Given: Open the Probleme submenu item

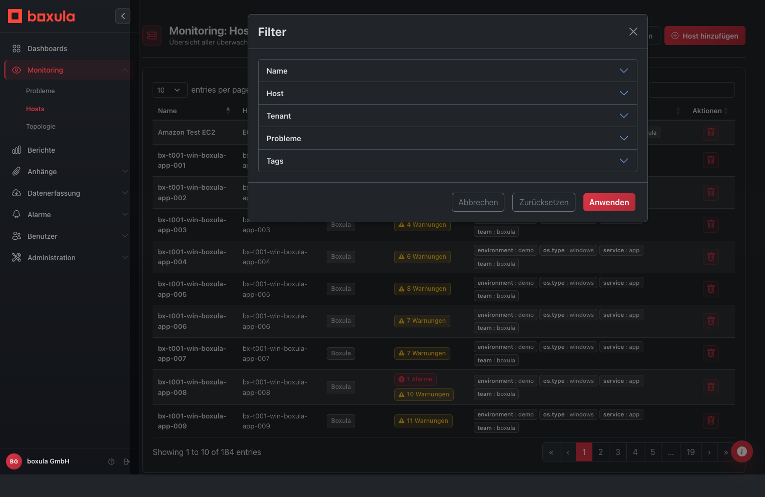Looking at the screenshot, I should (x=41, y=91).
